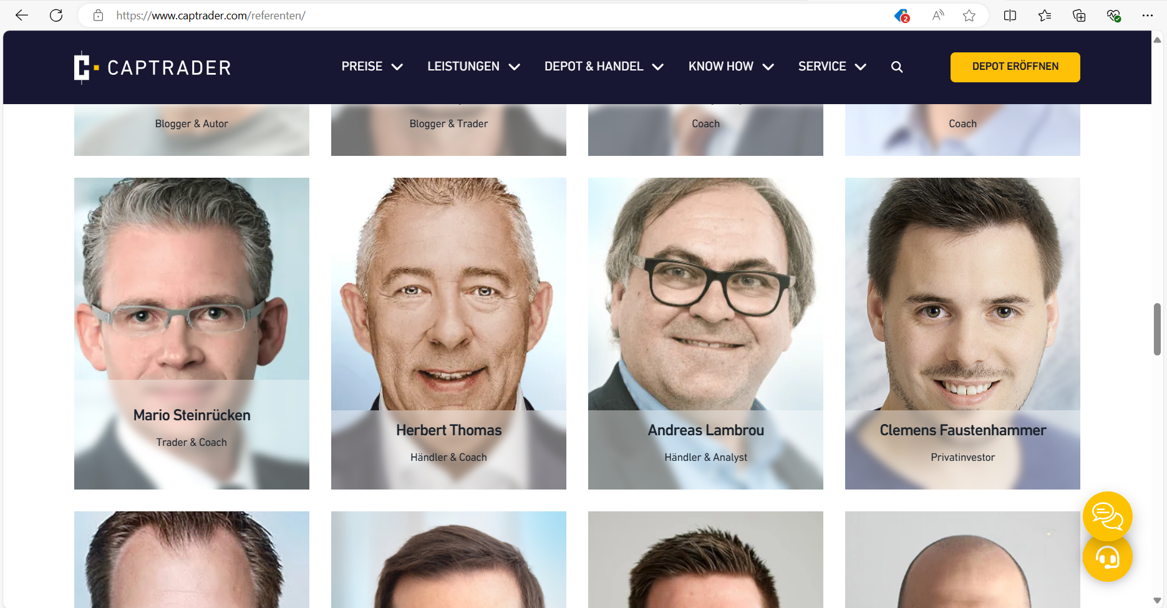Click the headset support icon
This screenshot has height=608, width=1167.
1107,557
